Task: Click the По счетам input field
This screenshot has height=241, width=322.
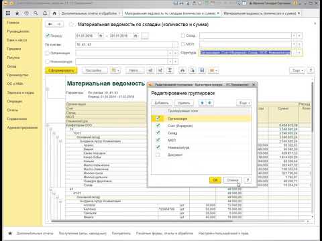Action: [x=124, y=45]
